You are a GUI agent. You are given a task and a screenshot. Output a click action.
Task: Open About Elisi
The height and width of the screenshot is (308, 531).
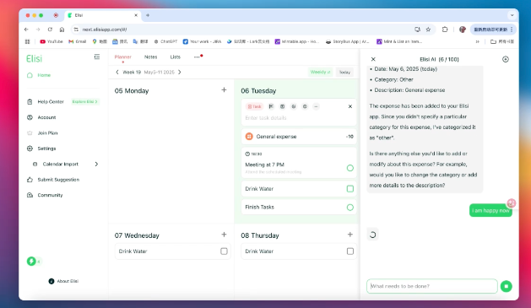click(63, 281)
